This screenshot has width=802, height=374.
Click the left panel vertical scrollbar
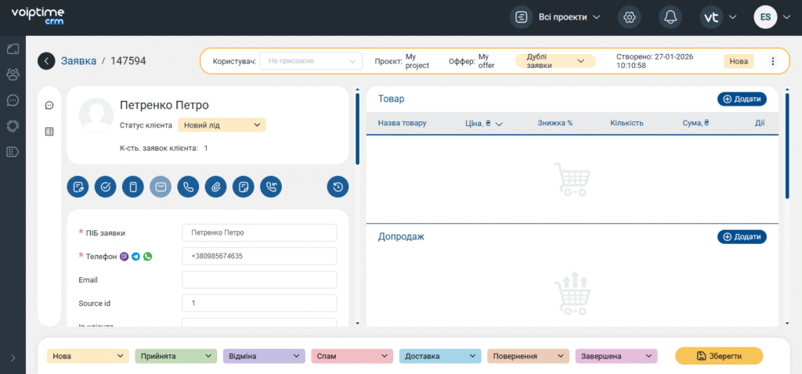[357, 130]
